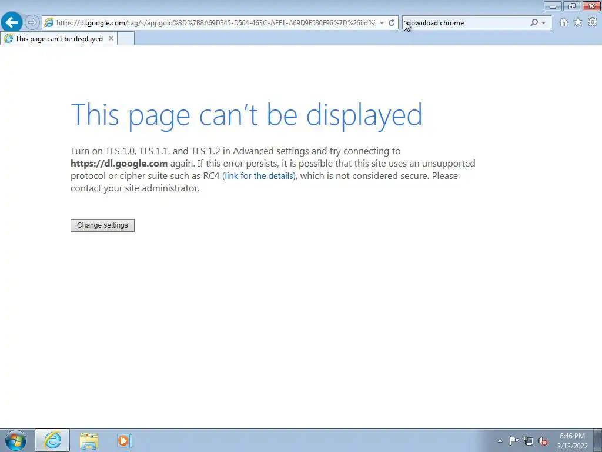Restore down the browser window

(x=572, y=6)
